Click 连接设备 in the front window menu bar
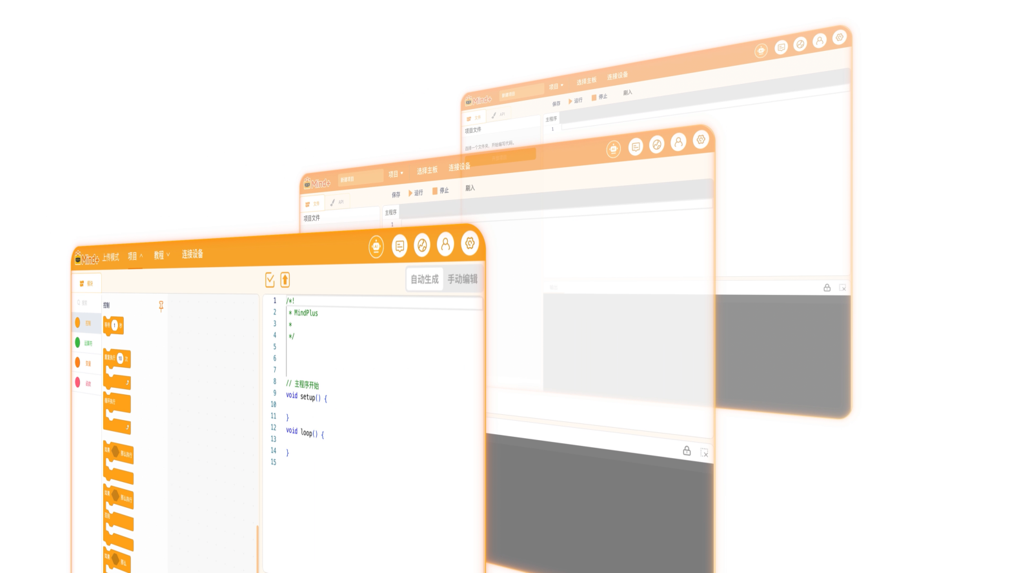 192,254
